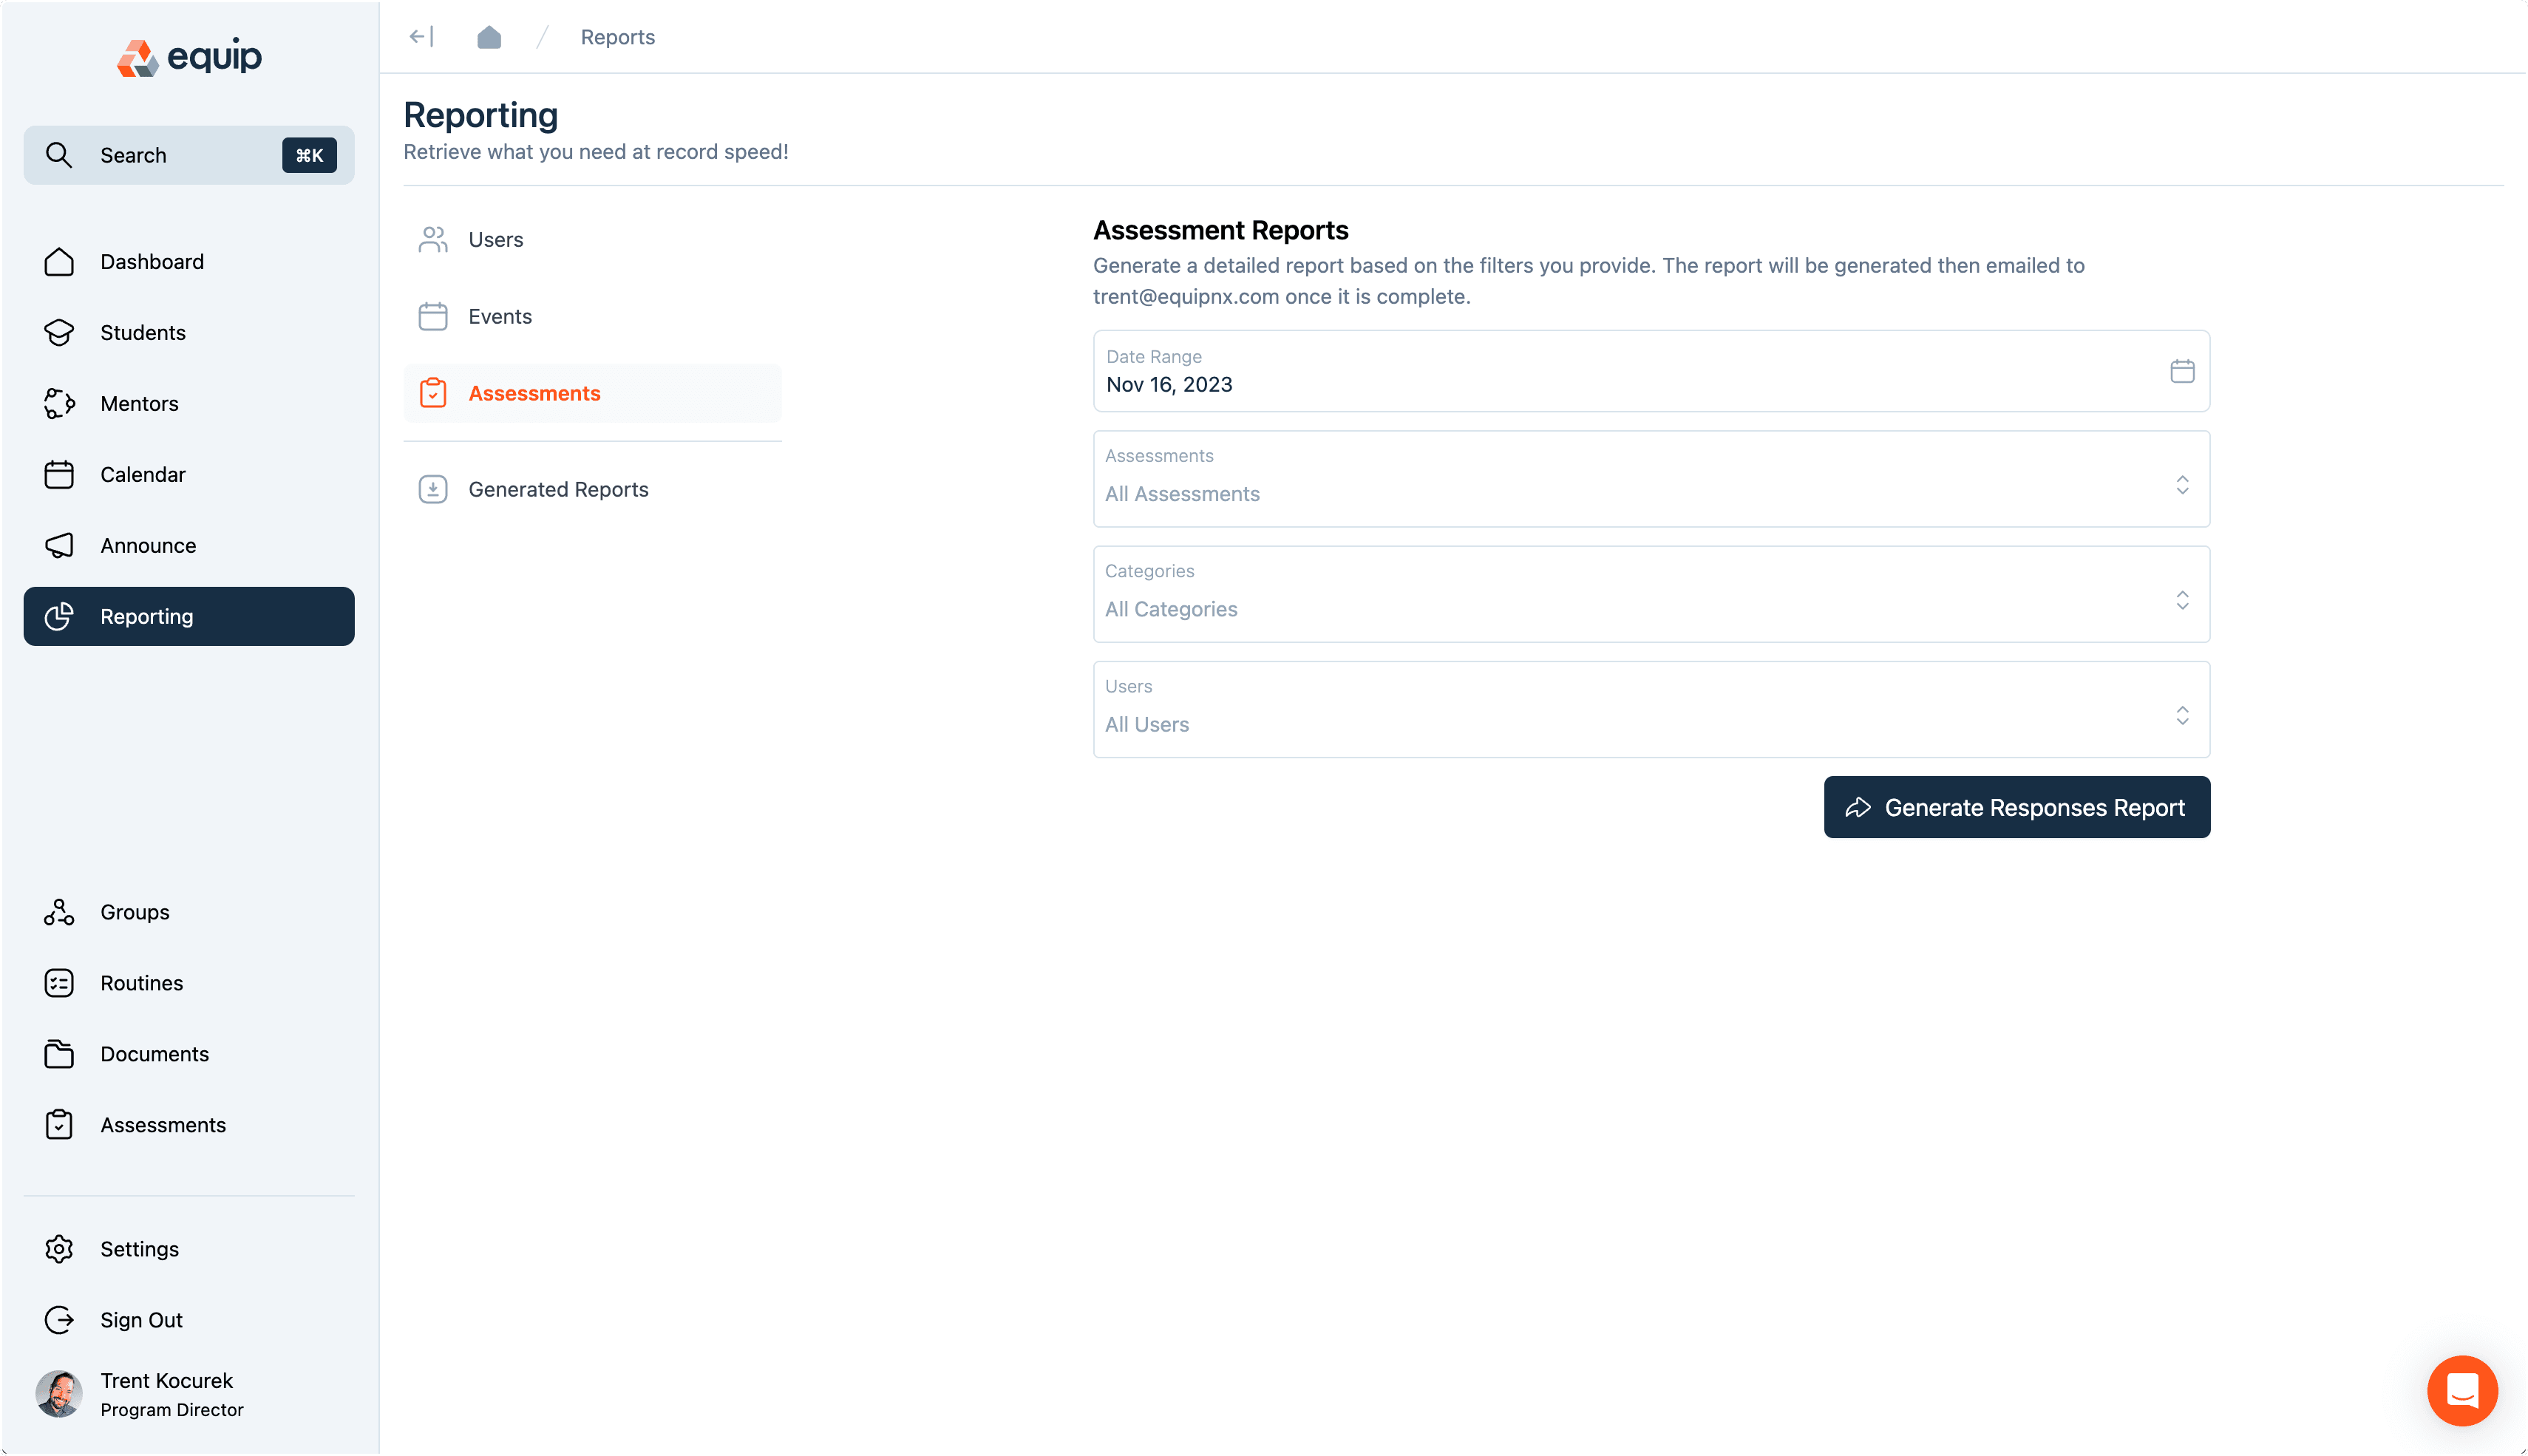Sign out of the account

(141, 1320)
